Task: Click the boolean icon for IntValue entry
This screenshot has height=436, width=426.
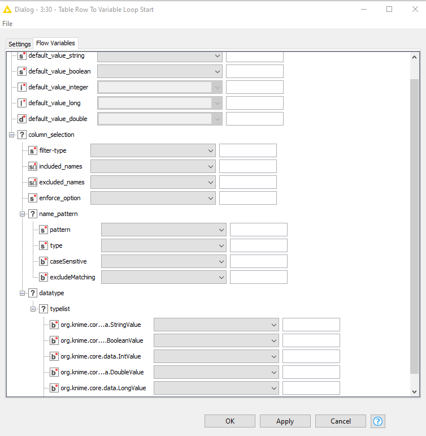Action: (x=54, y=356)
